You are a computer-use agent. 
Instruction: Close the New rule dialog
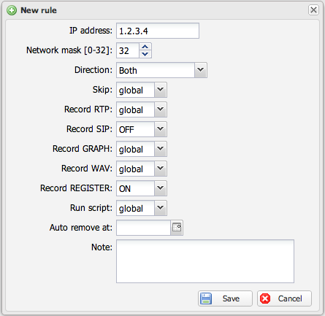(313, 10)
